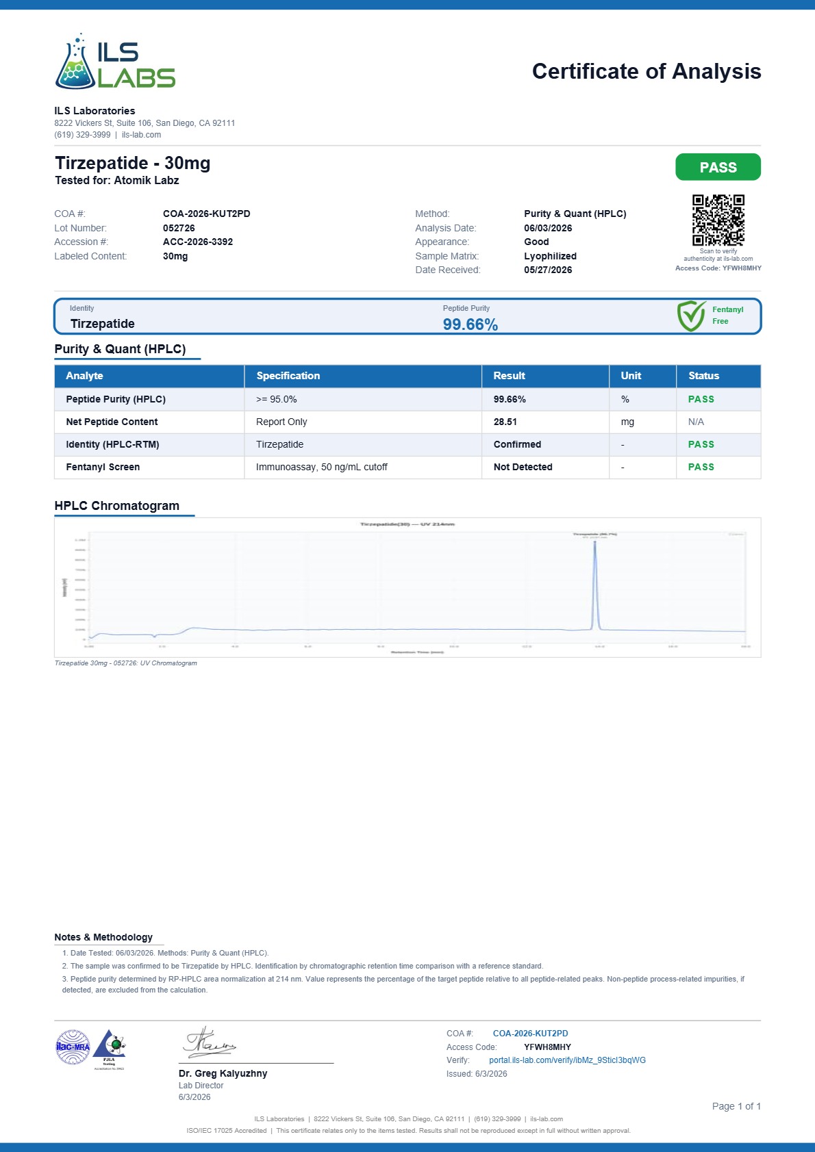Click the Specification column header
The width and height of the screenshot is (815, 1152).
tap(363, 376)
